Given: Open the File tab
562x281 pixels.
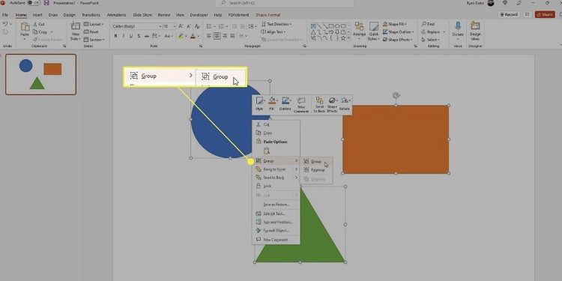Looking at the screenshot, I should 5,15.
